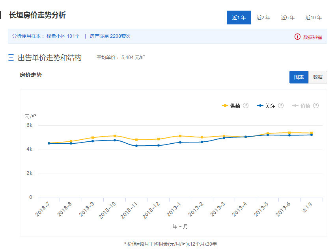Click the red info icon beside 数据纠错
Image resolution: width=334 pixels, height=250 pixels.
pos(297,37)
